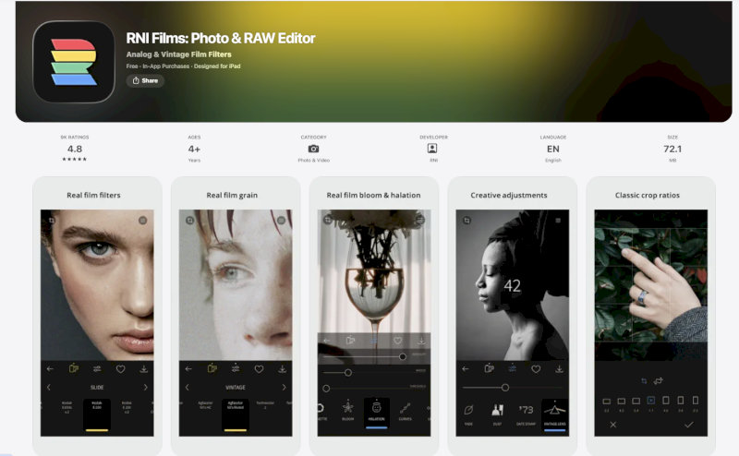Click the EN language info
739x456 pixels.
click(552, 149)
